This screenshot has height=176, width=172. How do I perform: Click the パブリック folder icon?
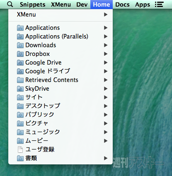pos(20,115)
